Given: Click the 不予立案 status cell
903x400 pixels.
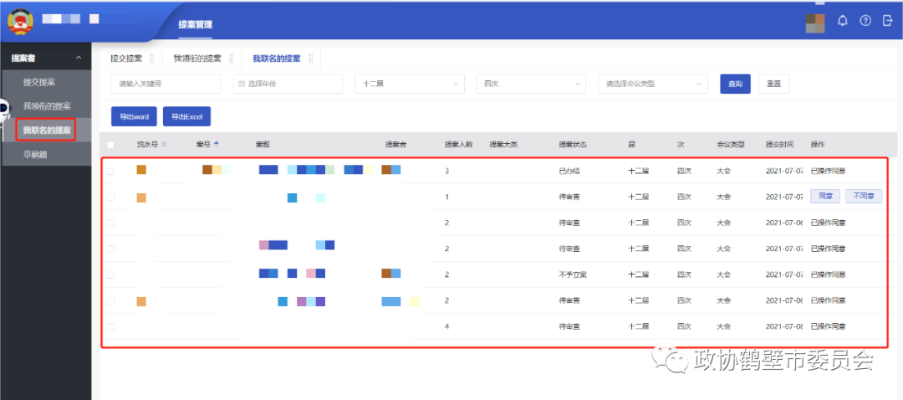Looking at the screenshot, I should [x=573, y=275].
